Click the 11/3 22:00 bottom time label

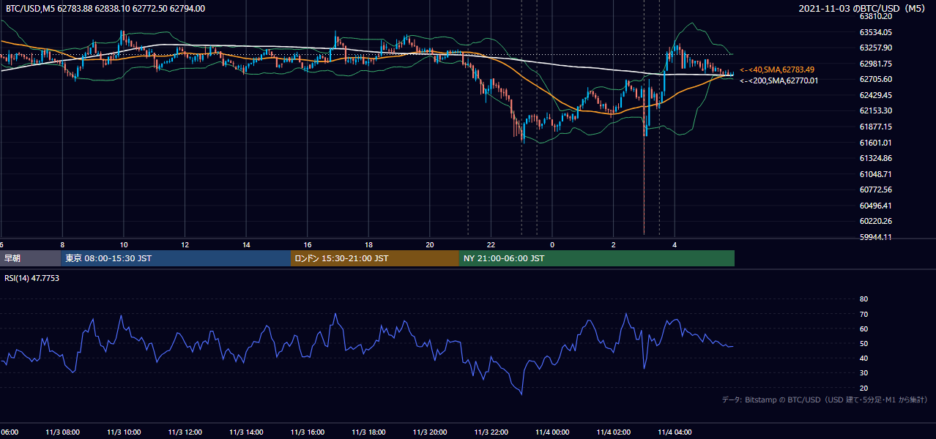coord(491,432)
